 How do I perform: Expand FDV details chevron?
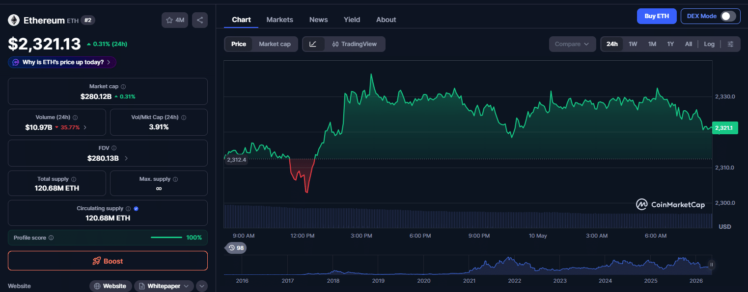pyautogui.click(x=126, y=158)
